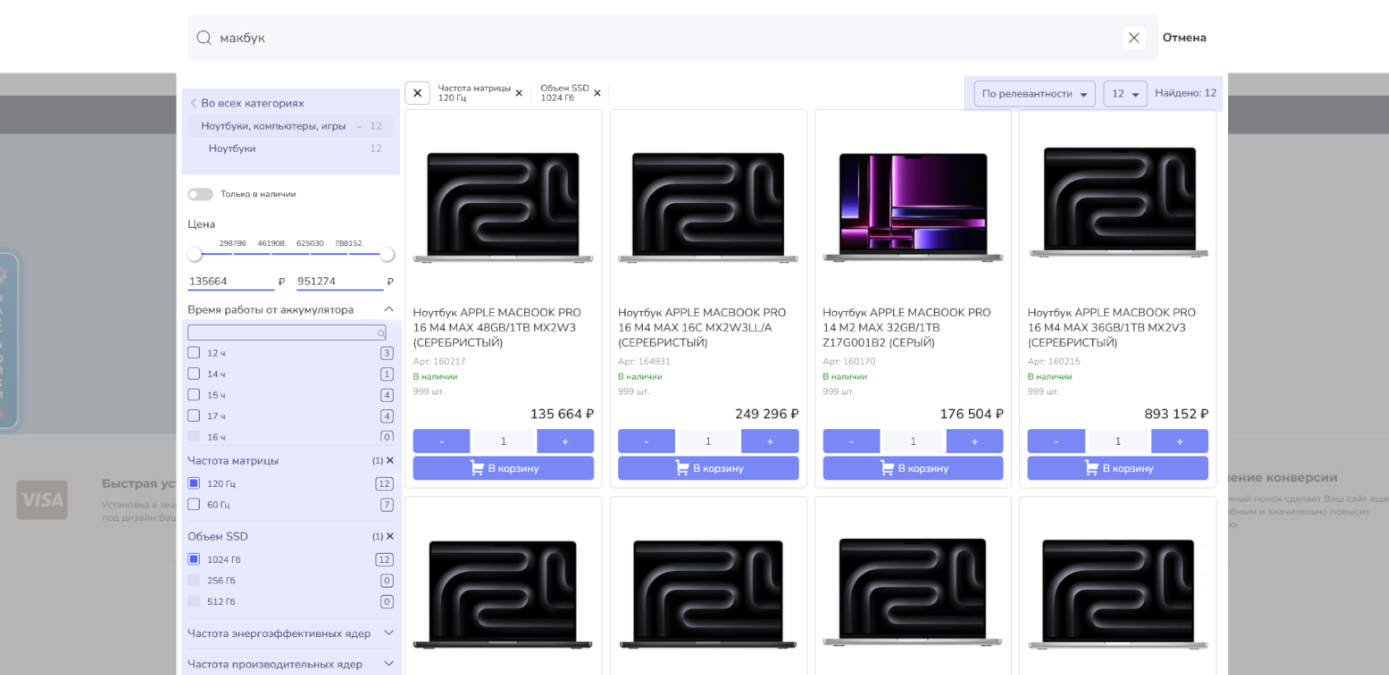Select the Ноутбуки category

pyautogui.click(x=232, y=149)
